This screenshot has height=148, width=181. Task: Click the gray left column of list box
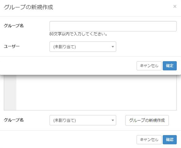(x=10, y=92)
